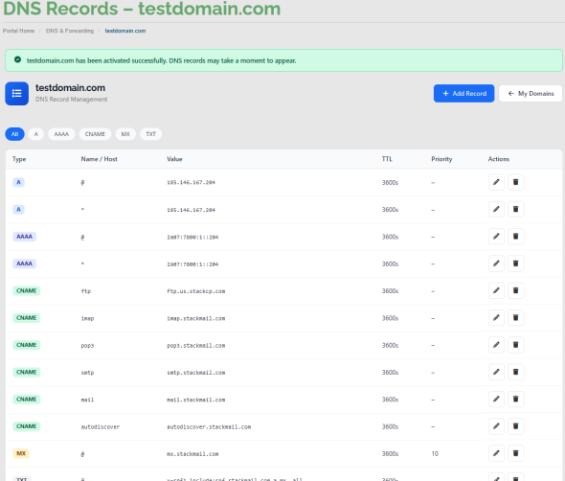The width and height of the screenshot is (565, 481).
Task: Delete the MX record mx.stackmail.com
Action: pos(515,453)
